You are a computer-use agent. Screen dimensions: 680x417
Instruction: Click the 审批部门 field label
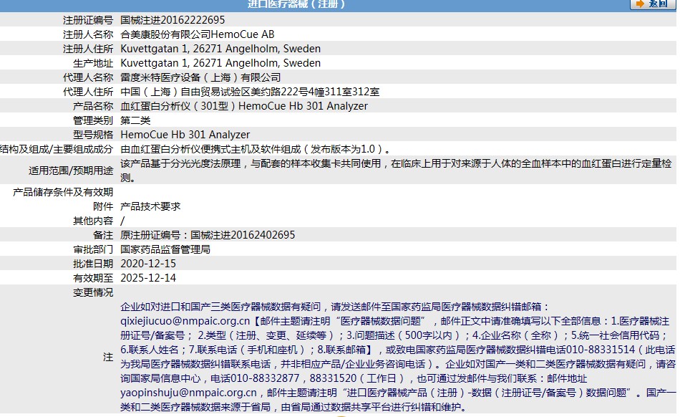(x=93, y=249)
